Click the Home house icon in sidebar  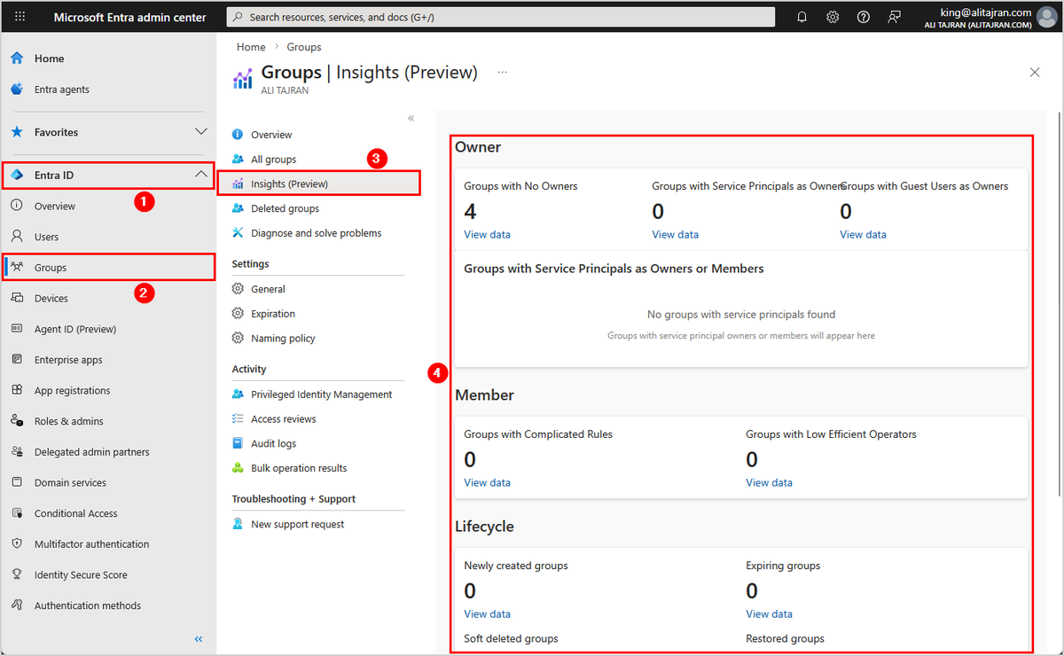coord(17,59)
